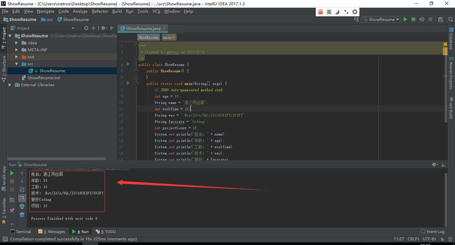The image size is (455, 245).
Task: Toggle soft-wrap in the Run console
Action: tap(22, 190)
